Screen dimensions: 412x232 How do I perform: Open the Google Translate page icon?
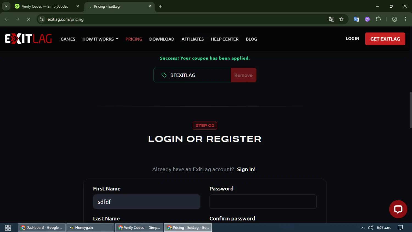(332, 19)
